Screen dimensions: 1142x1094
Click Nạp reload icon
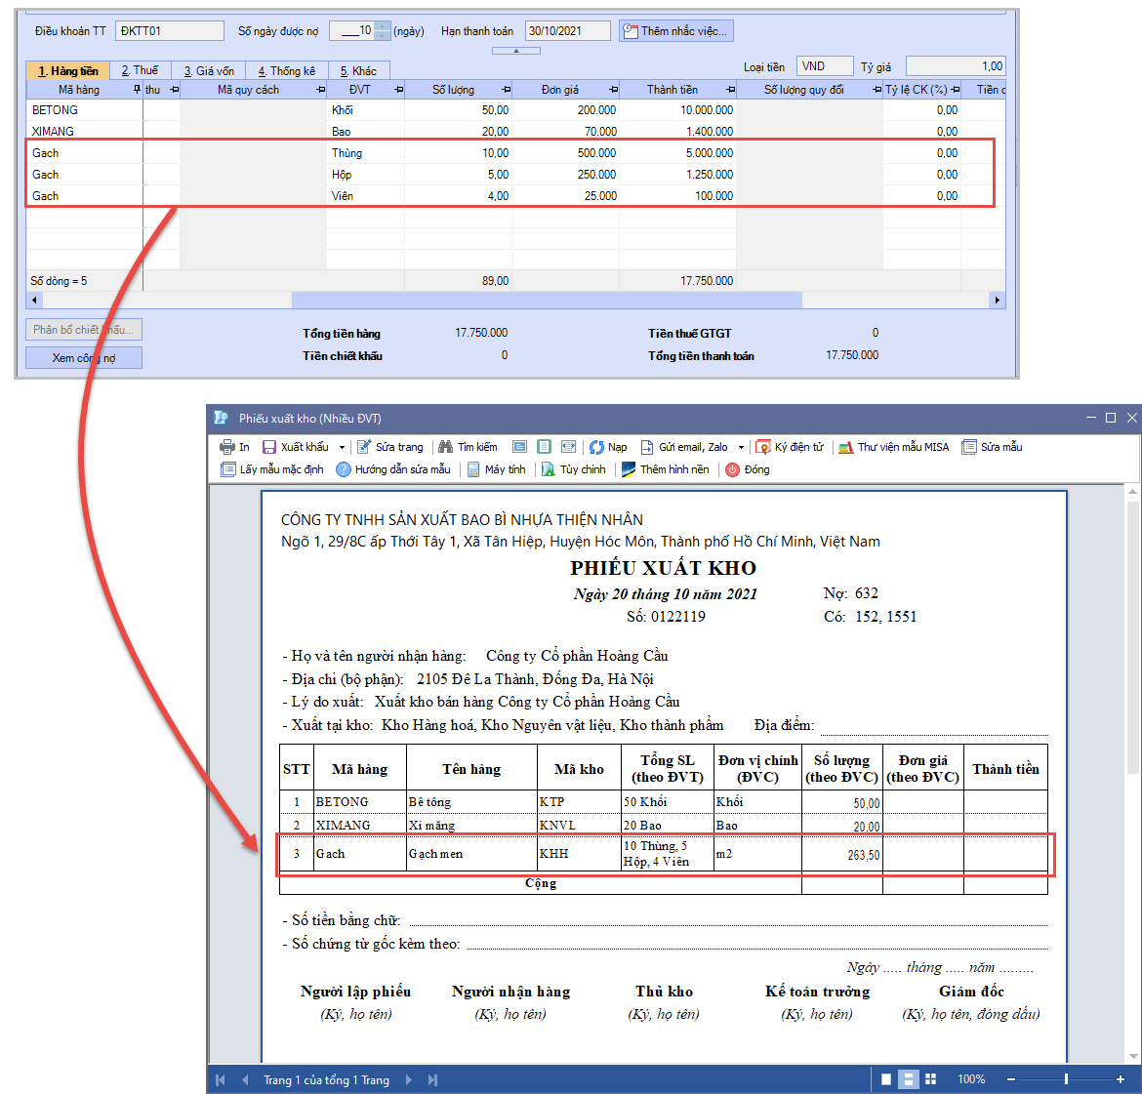[596, 447]
